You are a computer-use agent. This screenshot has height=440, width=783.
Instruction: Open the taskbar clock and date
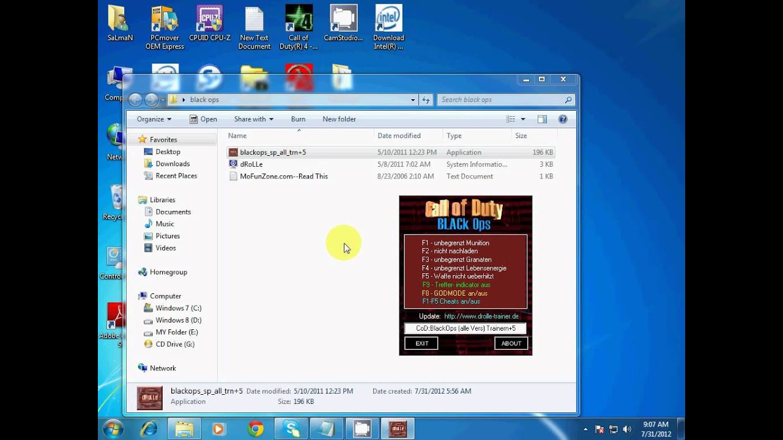(x=656, y=429)
